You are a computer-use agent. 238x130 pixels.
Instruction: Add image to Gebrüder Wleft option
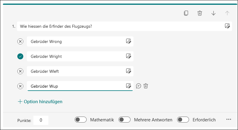[x=128, y=71]
